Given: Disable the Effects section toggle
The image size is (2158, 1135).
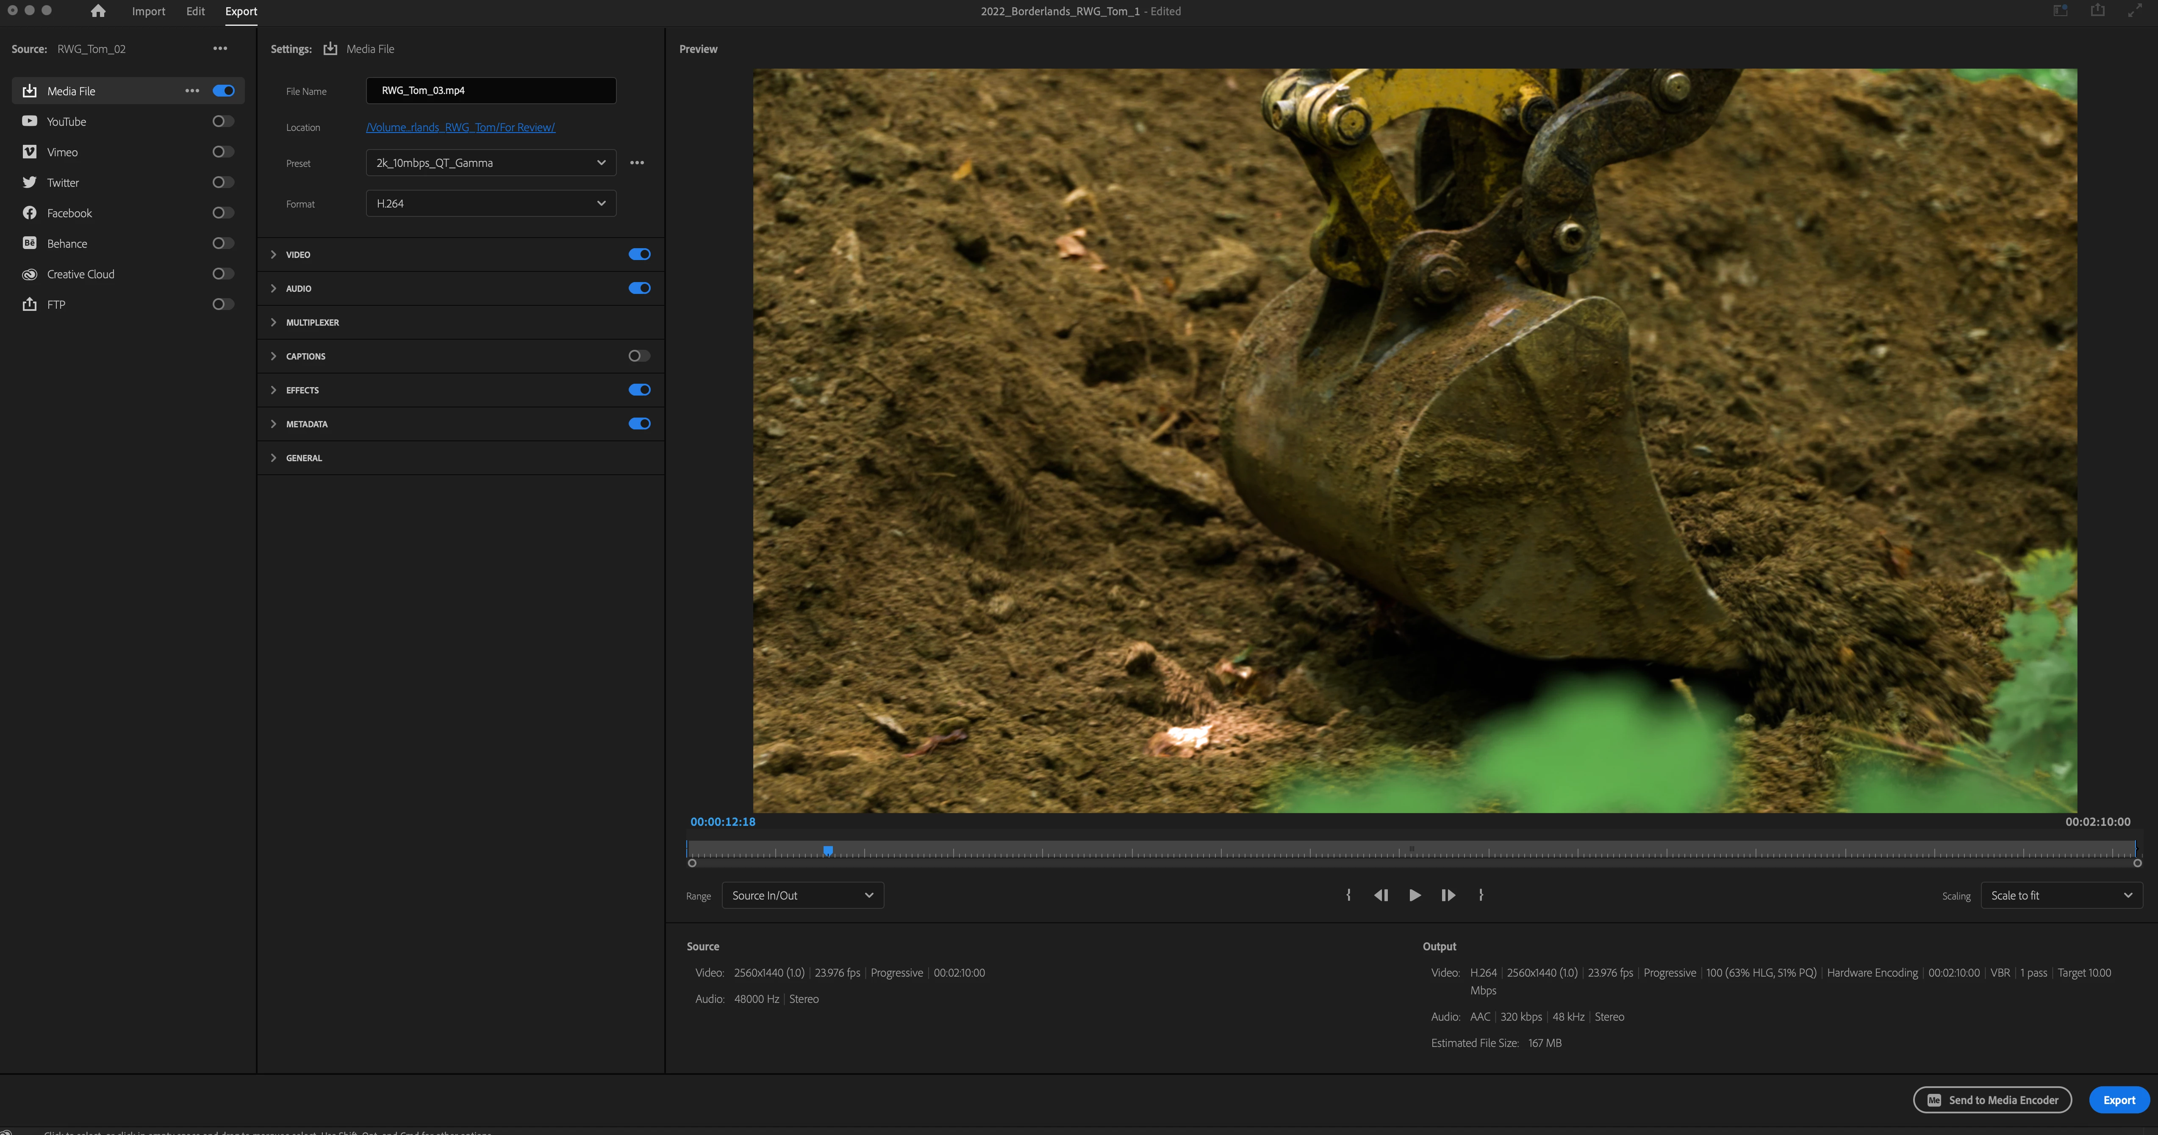Looking at the screenshot, I should pos(638,390).
